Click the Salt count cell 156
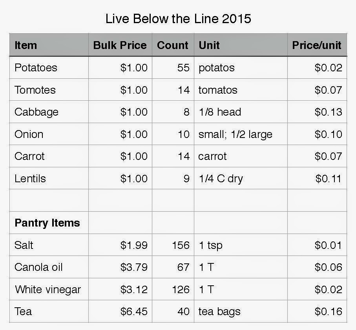356x330 pixels. [173, 245]
